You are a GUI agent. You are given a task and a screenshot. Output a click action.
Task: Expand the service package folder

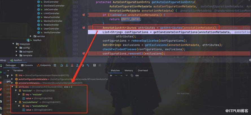31,36
